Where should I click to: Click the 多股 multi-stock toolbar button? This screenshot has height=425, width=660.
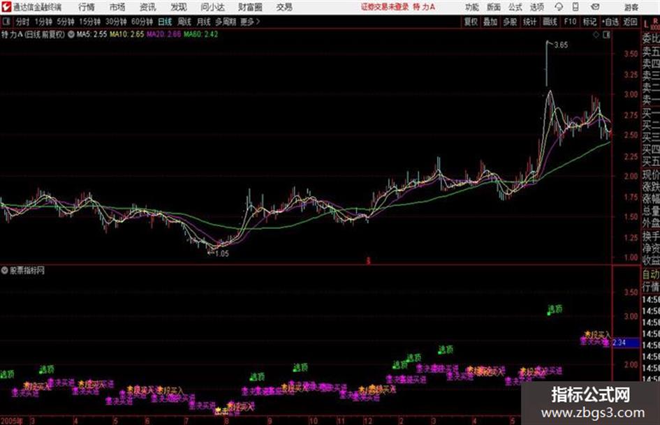point(510,22)
